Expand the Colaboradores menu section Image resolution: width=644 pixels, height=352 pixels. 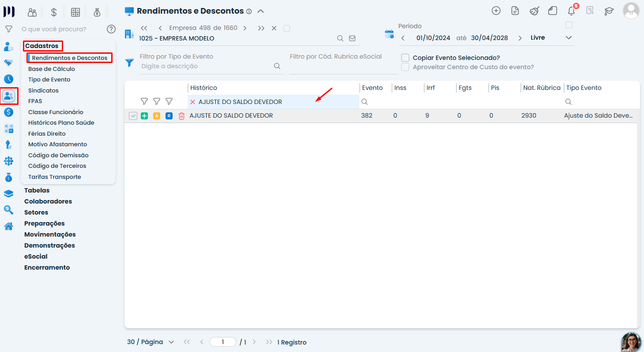click(x=48, y=201)
